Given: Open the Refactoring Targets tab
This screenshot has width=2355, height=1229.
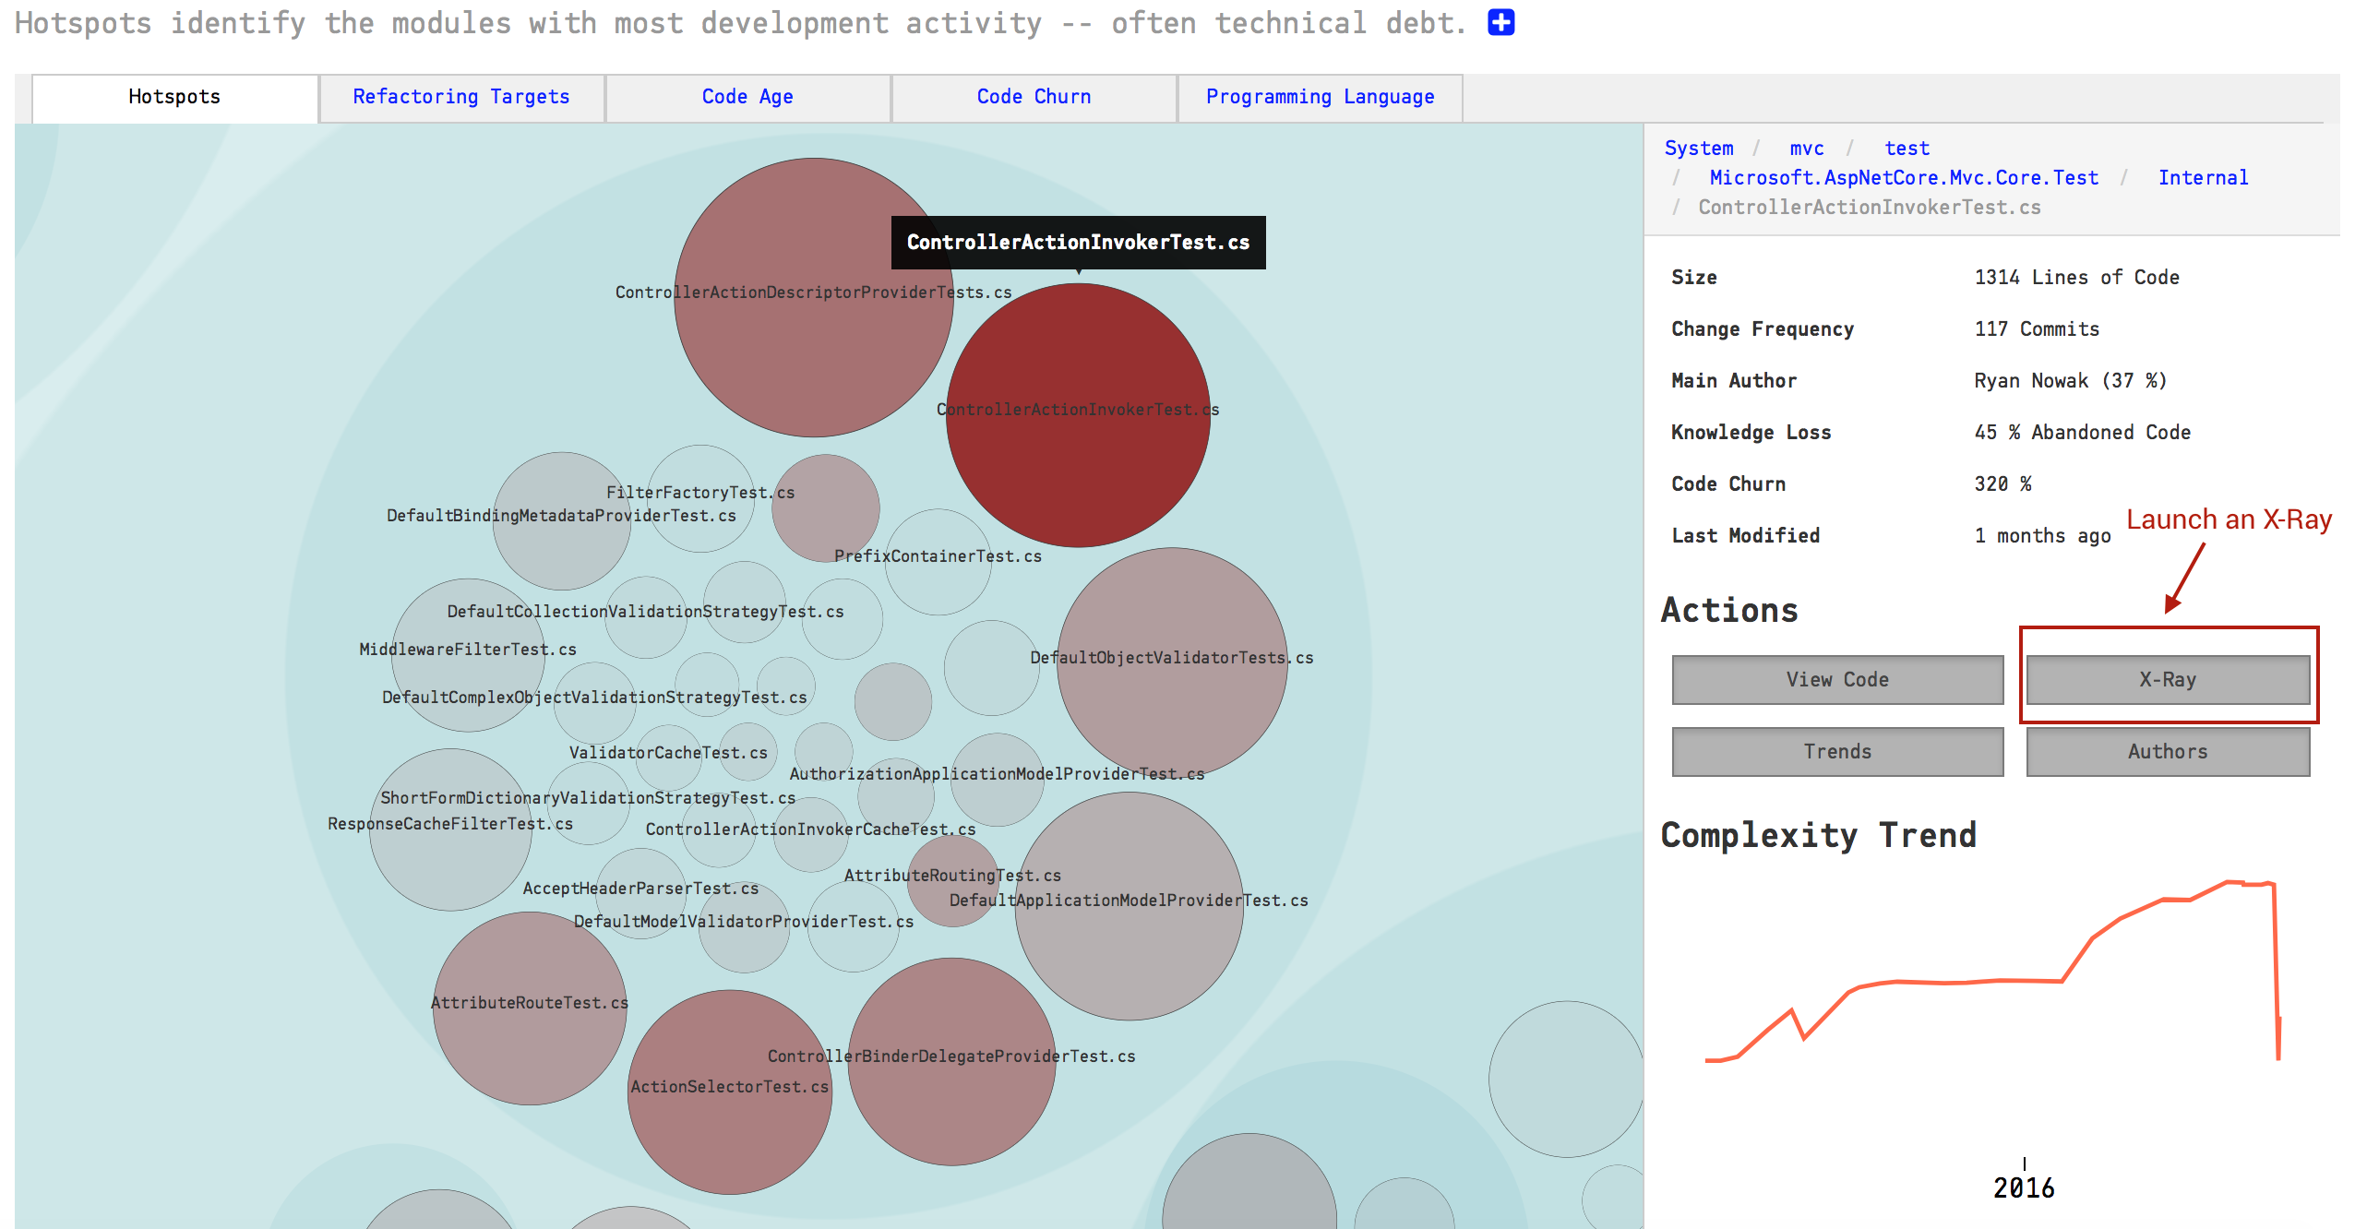Looking at the screenshot, I should point(460,97).
